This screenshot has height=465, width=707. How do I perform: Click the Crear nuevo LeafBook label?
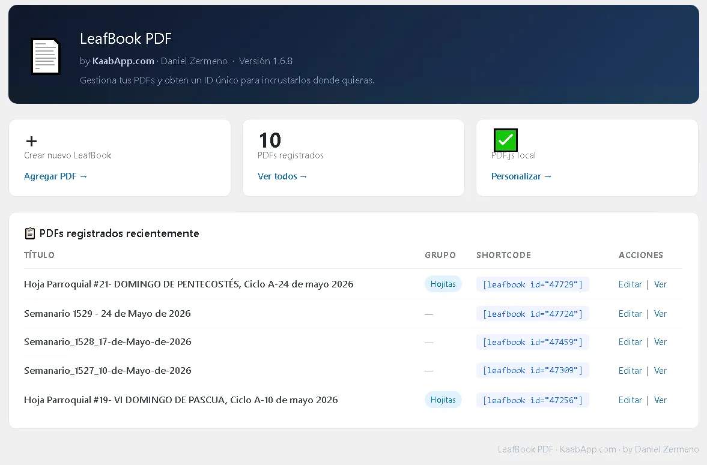point(68,155)
